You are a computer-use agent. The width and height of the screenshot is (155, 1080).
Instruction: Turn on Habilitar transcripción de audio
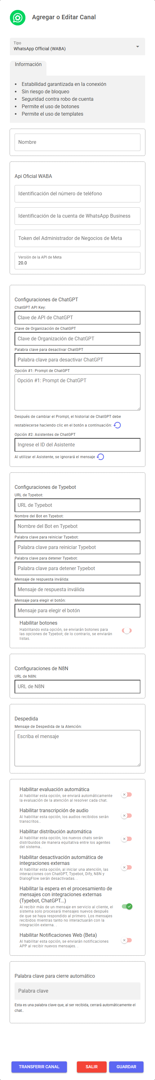pyautogui.click(x=127, y=816)
